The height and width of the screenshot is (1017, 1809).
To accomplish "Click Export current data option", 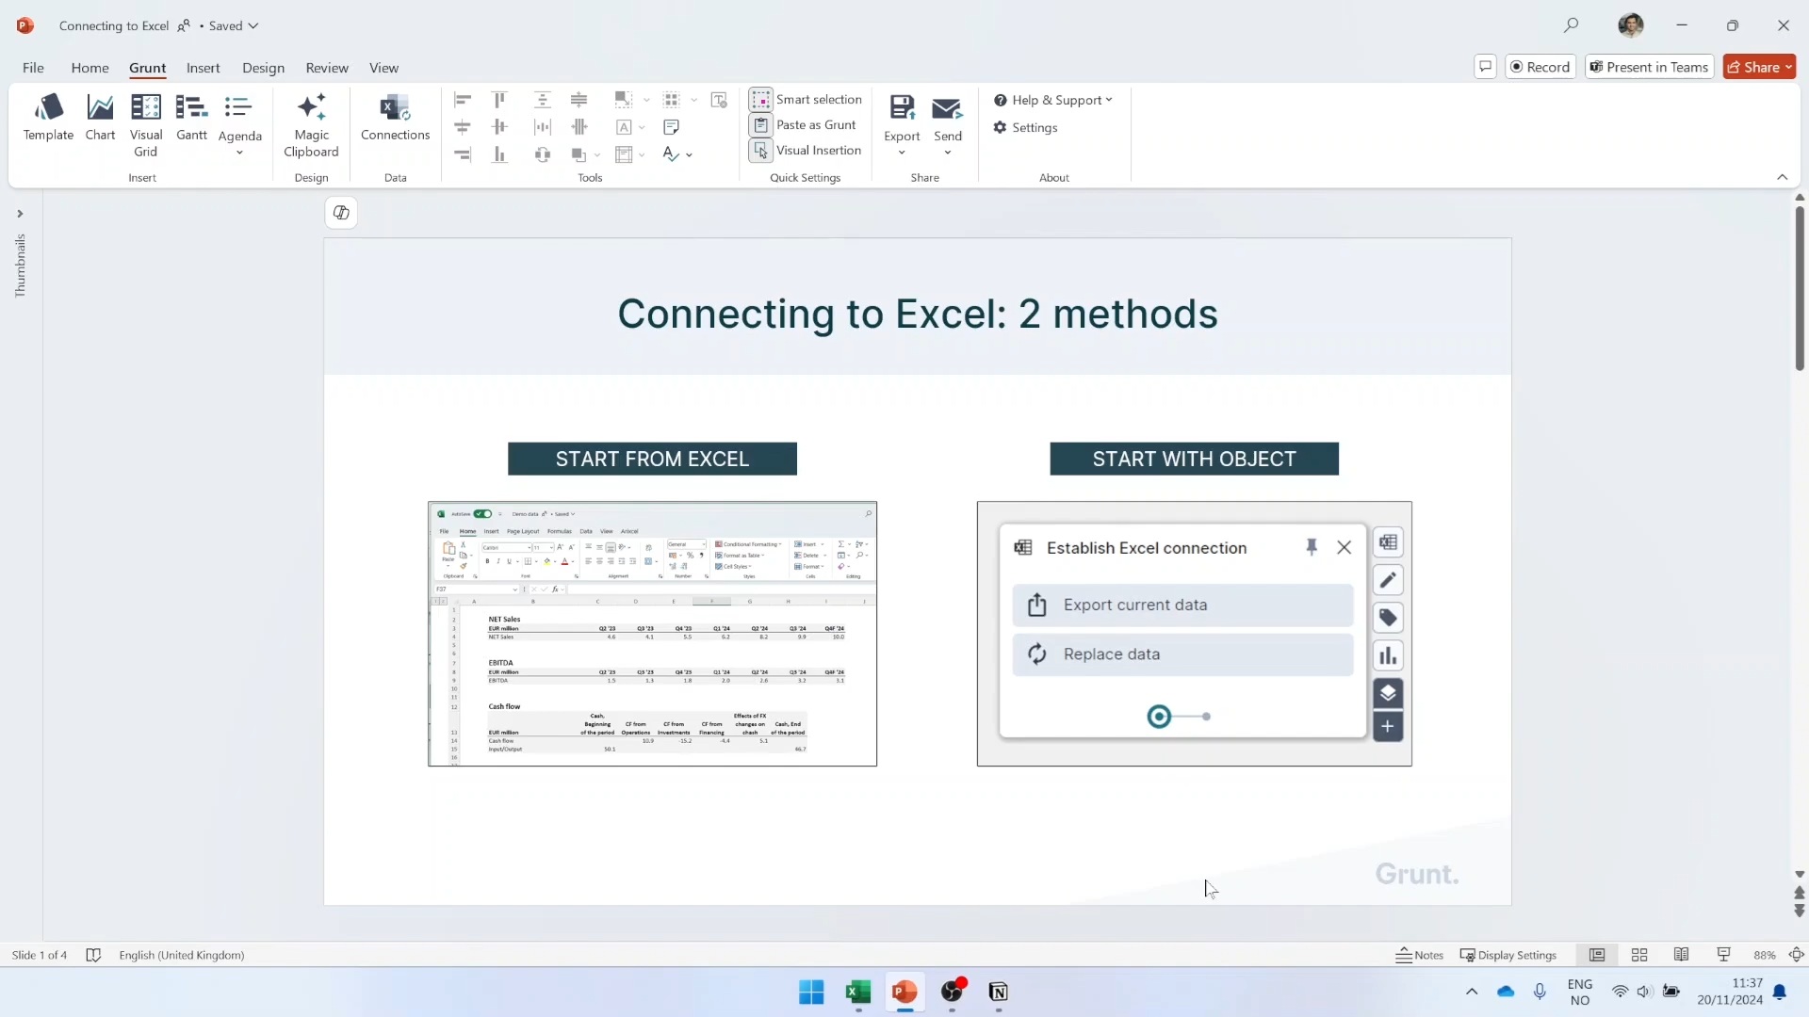I will coord(1182,605).
